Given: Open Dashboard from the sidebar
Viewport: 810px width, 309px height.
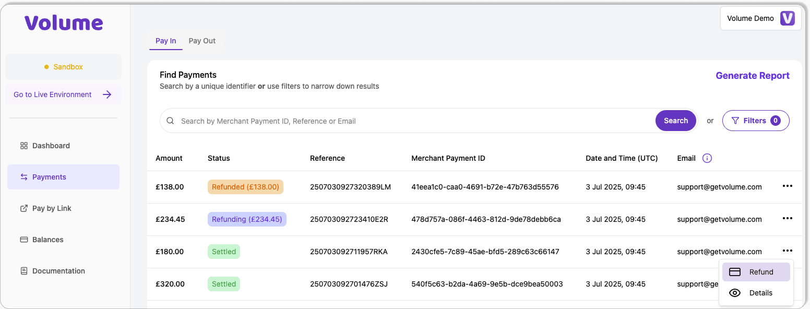Looking at the screenshot, I should point(63,146).
